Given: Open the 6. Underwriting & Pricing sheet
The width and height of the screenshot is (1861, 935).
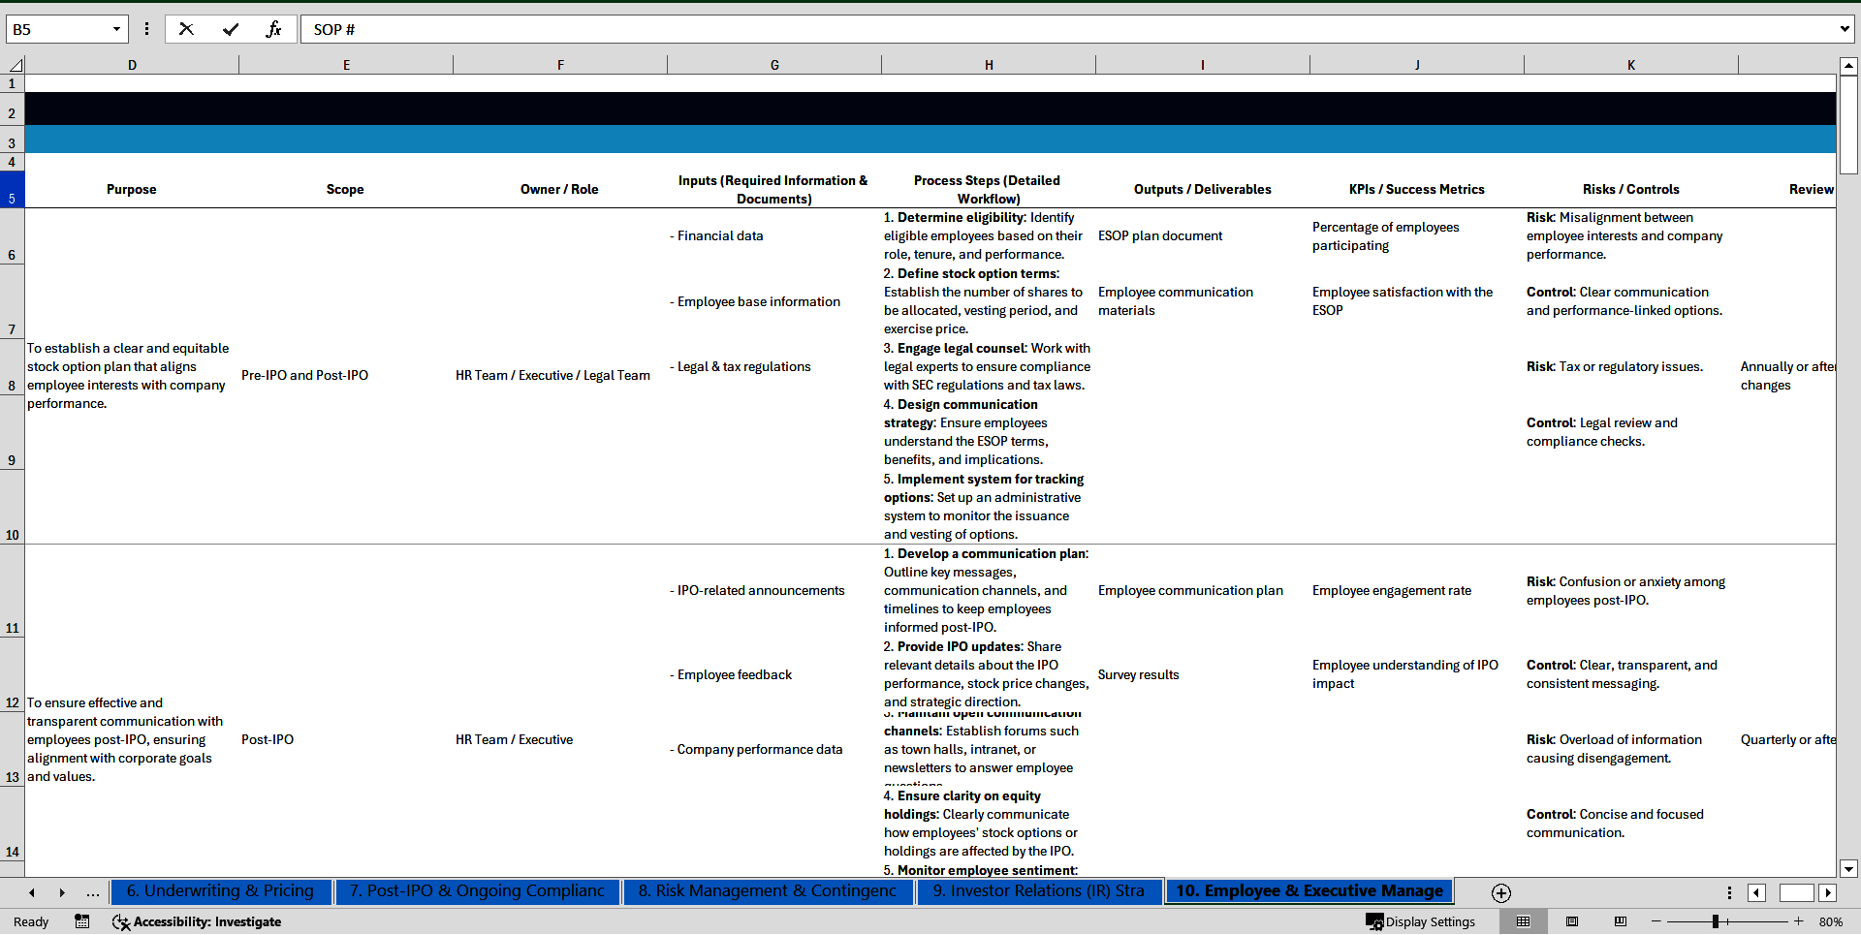Looking at the screenshot, I should [x=221, y=891].
